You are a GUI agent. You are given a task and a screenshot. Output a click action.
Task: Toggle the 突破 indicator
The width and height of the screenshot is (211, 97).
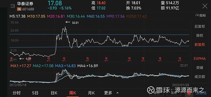click(x=200, y=68)
